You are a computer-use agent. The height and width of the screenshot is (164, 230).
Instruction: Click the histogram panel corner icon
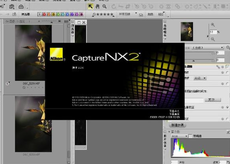coord(228,132)
